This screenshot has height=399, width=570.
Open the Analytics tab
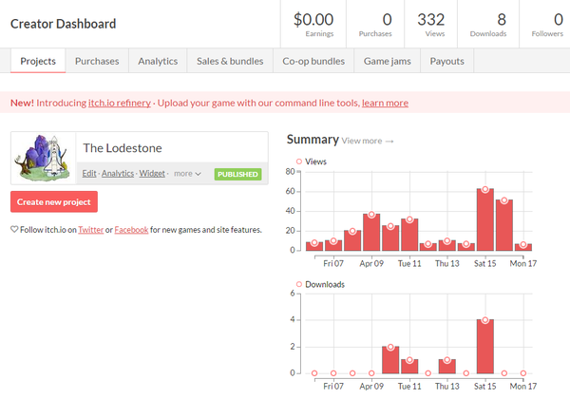(x=158, y=61)
